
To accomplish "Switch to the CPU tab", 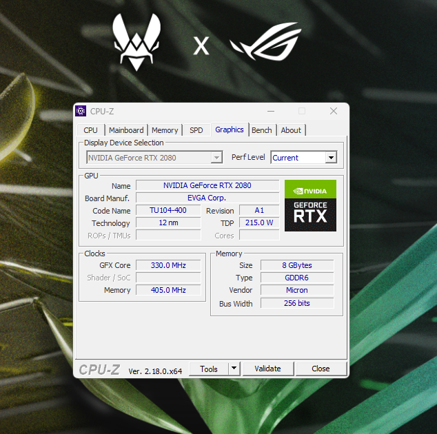I will click(x=90, y=130).
